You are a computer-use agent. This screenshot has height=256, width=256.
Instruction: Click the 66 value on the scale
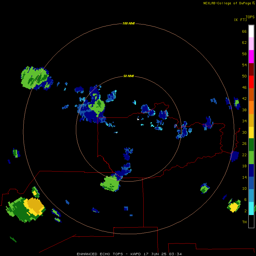point(244,31)
